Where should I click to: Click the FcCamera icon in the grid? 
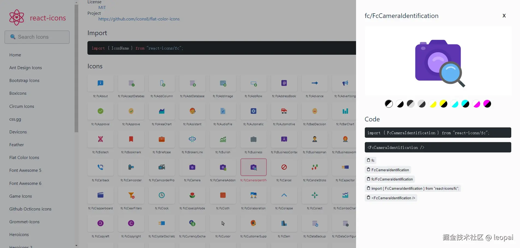pyautogui.click(x=192, y=167)
